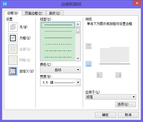Click the 选项(O)... button
The width and height of the screenshot is (143, 122).
(126, 104)
